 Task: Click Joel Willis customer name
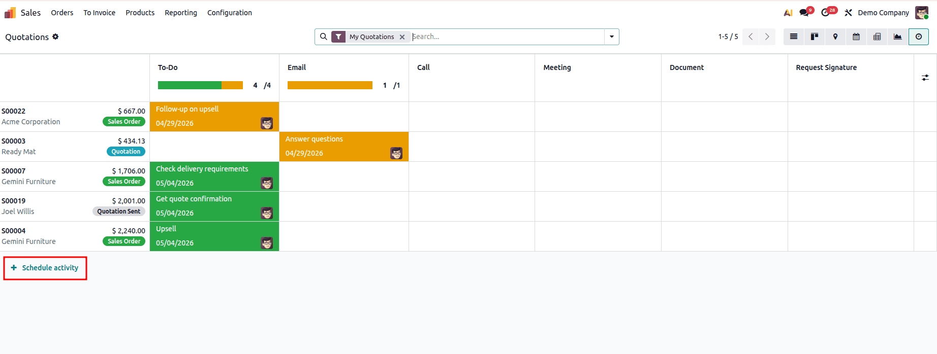point(18,211)
